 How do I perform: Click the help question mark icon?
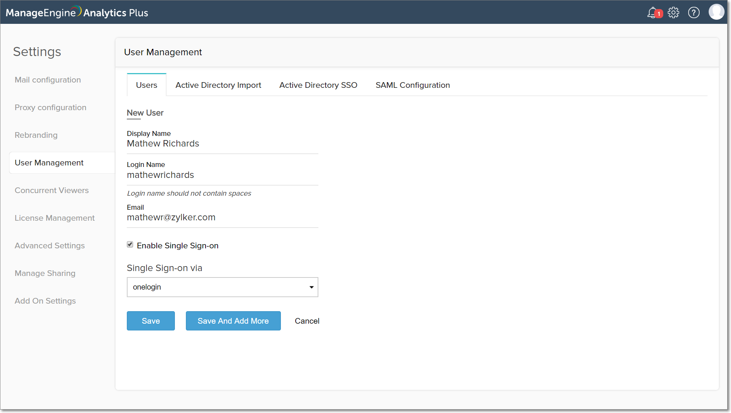[x=694, y=12]
